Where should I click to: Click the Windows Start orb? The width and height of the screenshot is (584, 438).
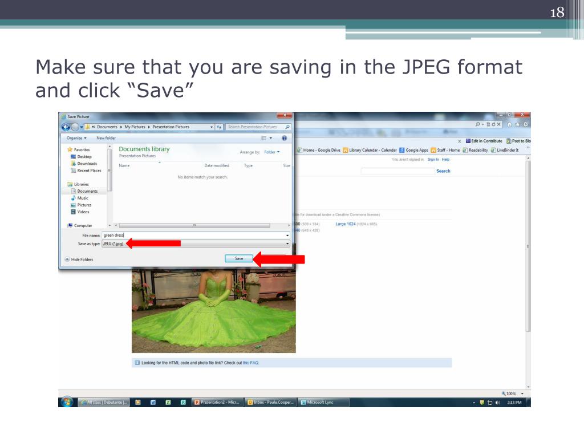pos(67,402)
